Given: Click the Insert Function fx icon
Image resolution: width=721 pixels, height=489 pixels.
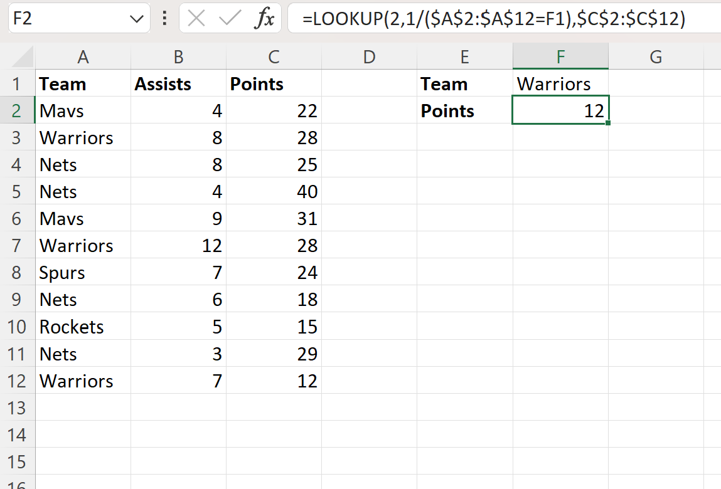Looking at the screenshot, I should [264, 19].
